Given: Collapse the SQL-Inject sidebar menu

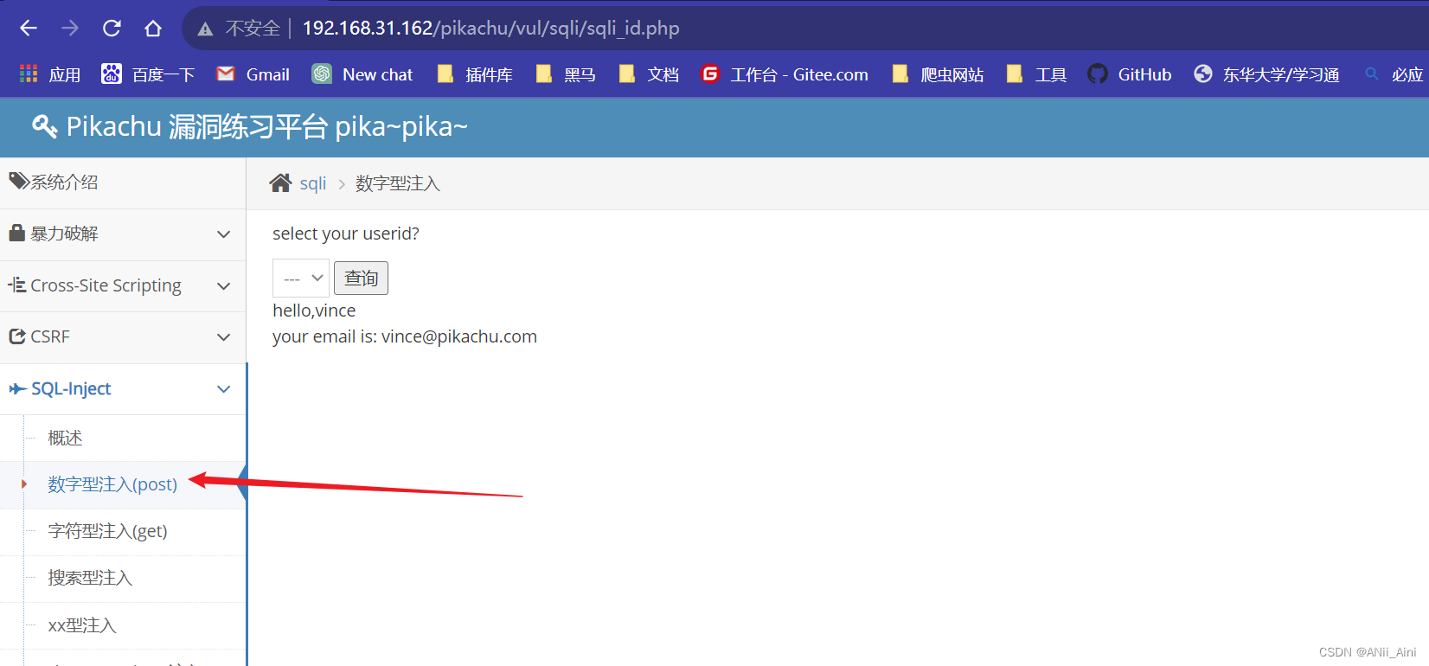Looking at the screenshot, I should (123, 389).
